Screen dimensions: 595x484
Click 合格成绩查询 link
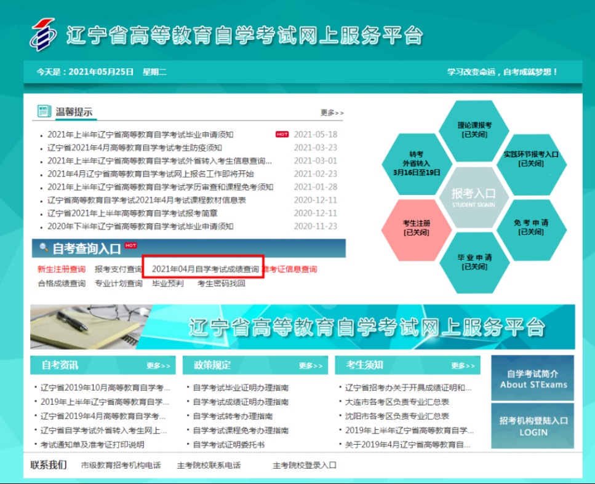62,284
